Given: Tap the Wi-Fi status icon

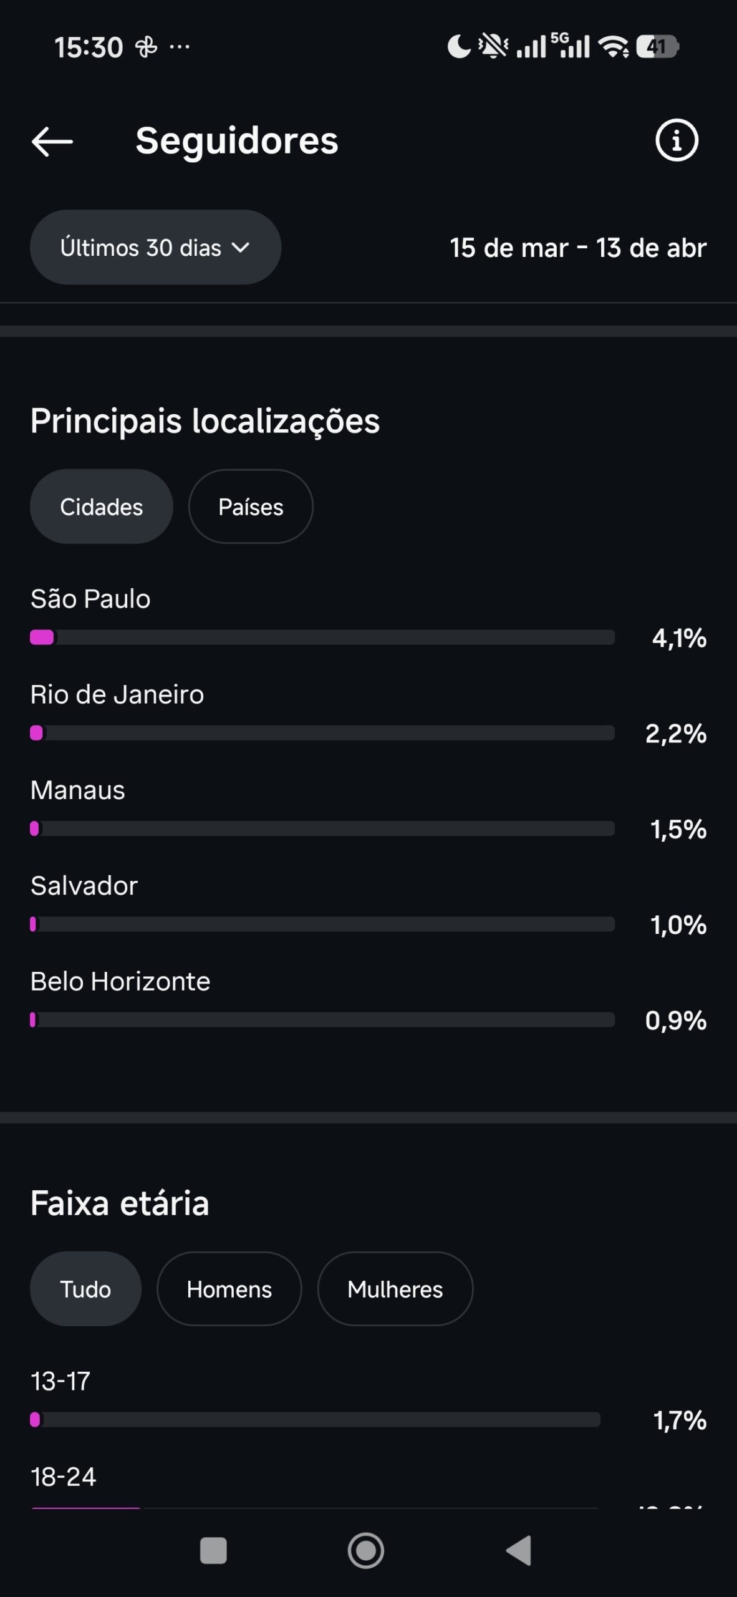Looking at the screenshot, I should pos(614,47).
